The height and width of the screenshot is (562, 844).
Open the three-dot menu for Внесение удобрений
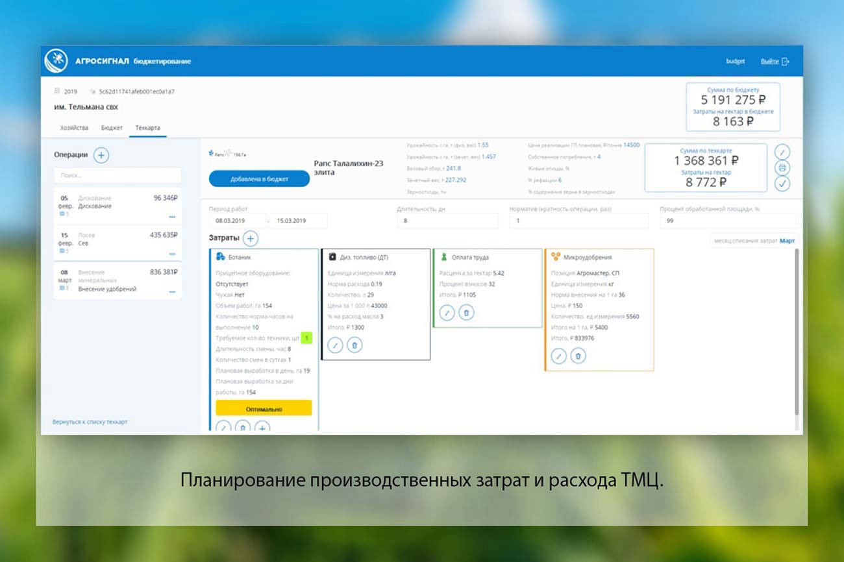click(172, 292)
